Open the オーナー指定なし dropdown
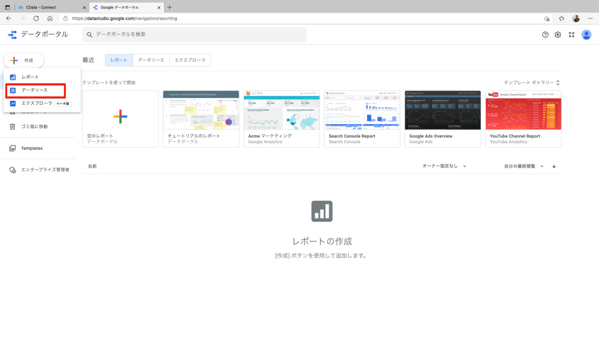The width and height of the screenshot is (599, 337). [x=444, y=166]
